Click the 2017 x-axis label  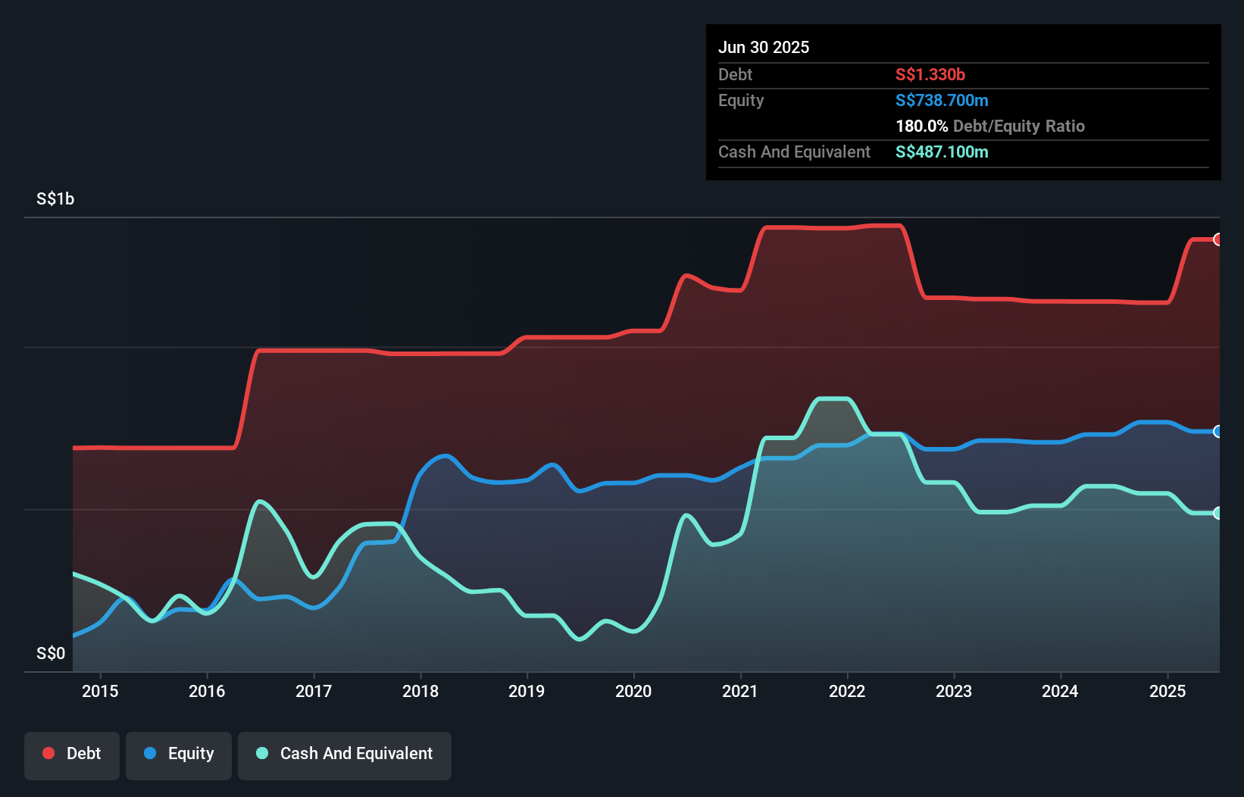tap(314, 691)
